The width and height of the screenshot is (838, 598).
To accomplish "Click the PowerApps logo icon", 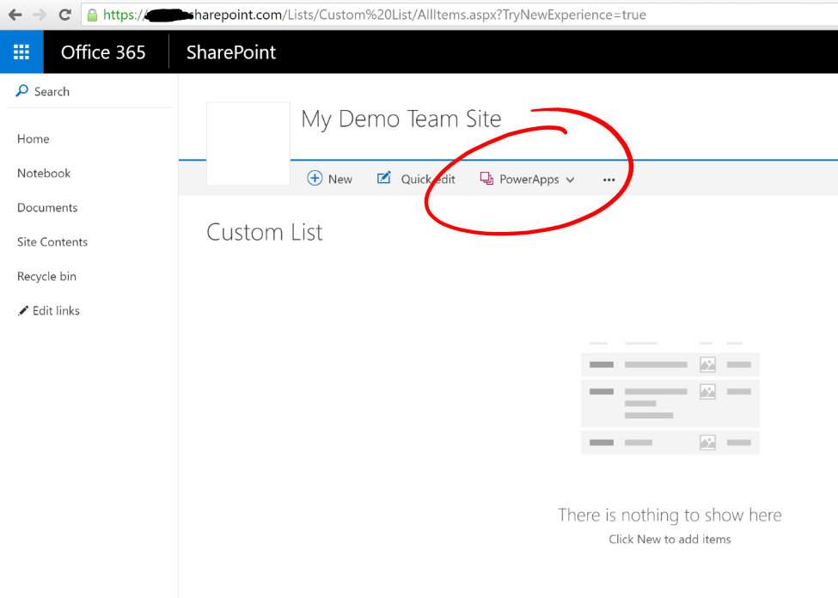I will click(486, 179).
